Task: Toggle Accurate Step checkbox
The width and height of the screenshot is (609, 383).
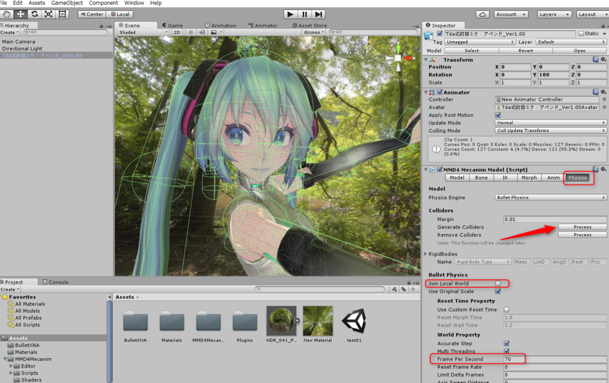Action: [507, 343]
